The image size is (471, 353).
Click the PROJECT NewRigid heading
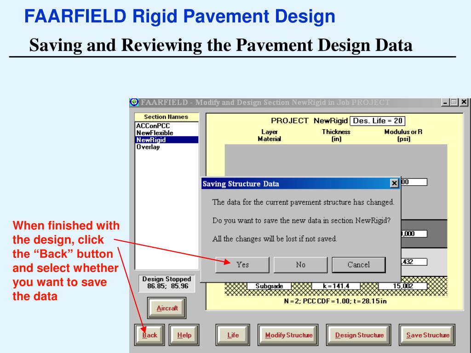[x=310, y=121]
